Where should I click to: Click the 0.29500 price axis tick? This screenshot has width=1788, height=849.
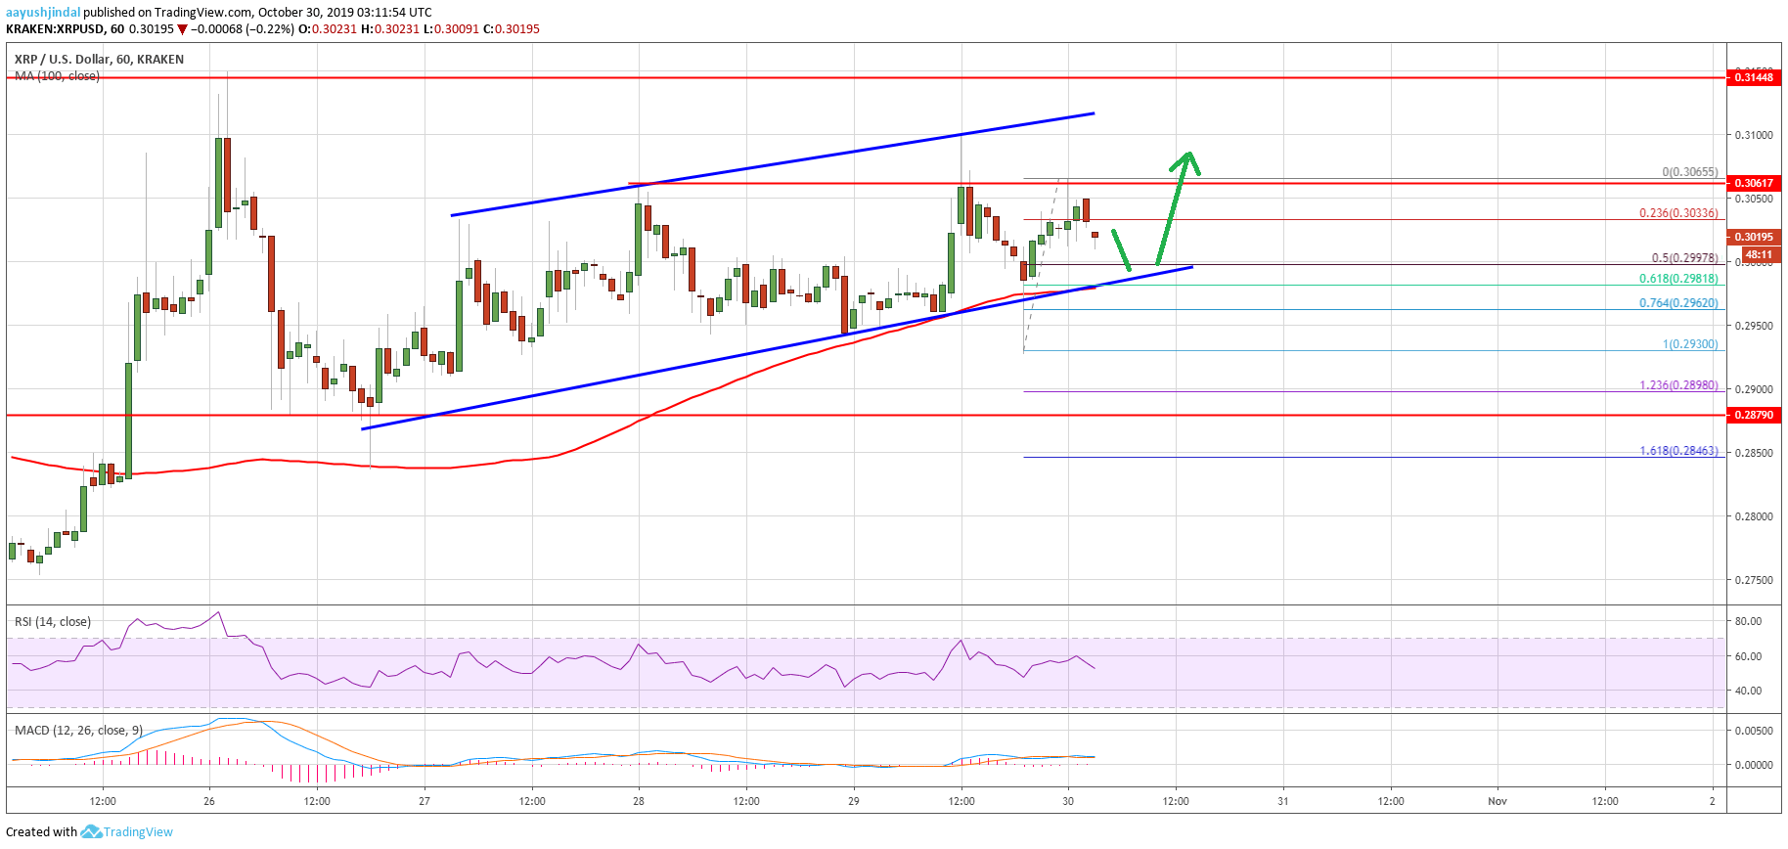[x=1754, y=326]
